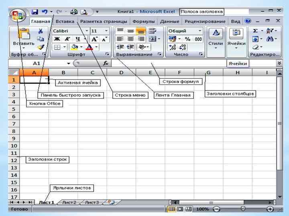Decrease the cell indent
The image size is (289, 216).
(x=120, y=47)
